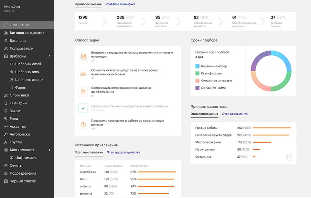The width and height of the screenshot is (311, 198).
Task: Click the Роли sidebar icon
Action: (6, 118)
